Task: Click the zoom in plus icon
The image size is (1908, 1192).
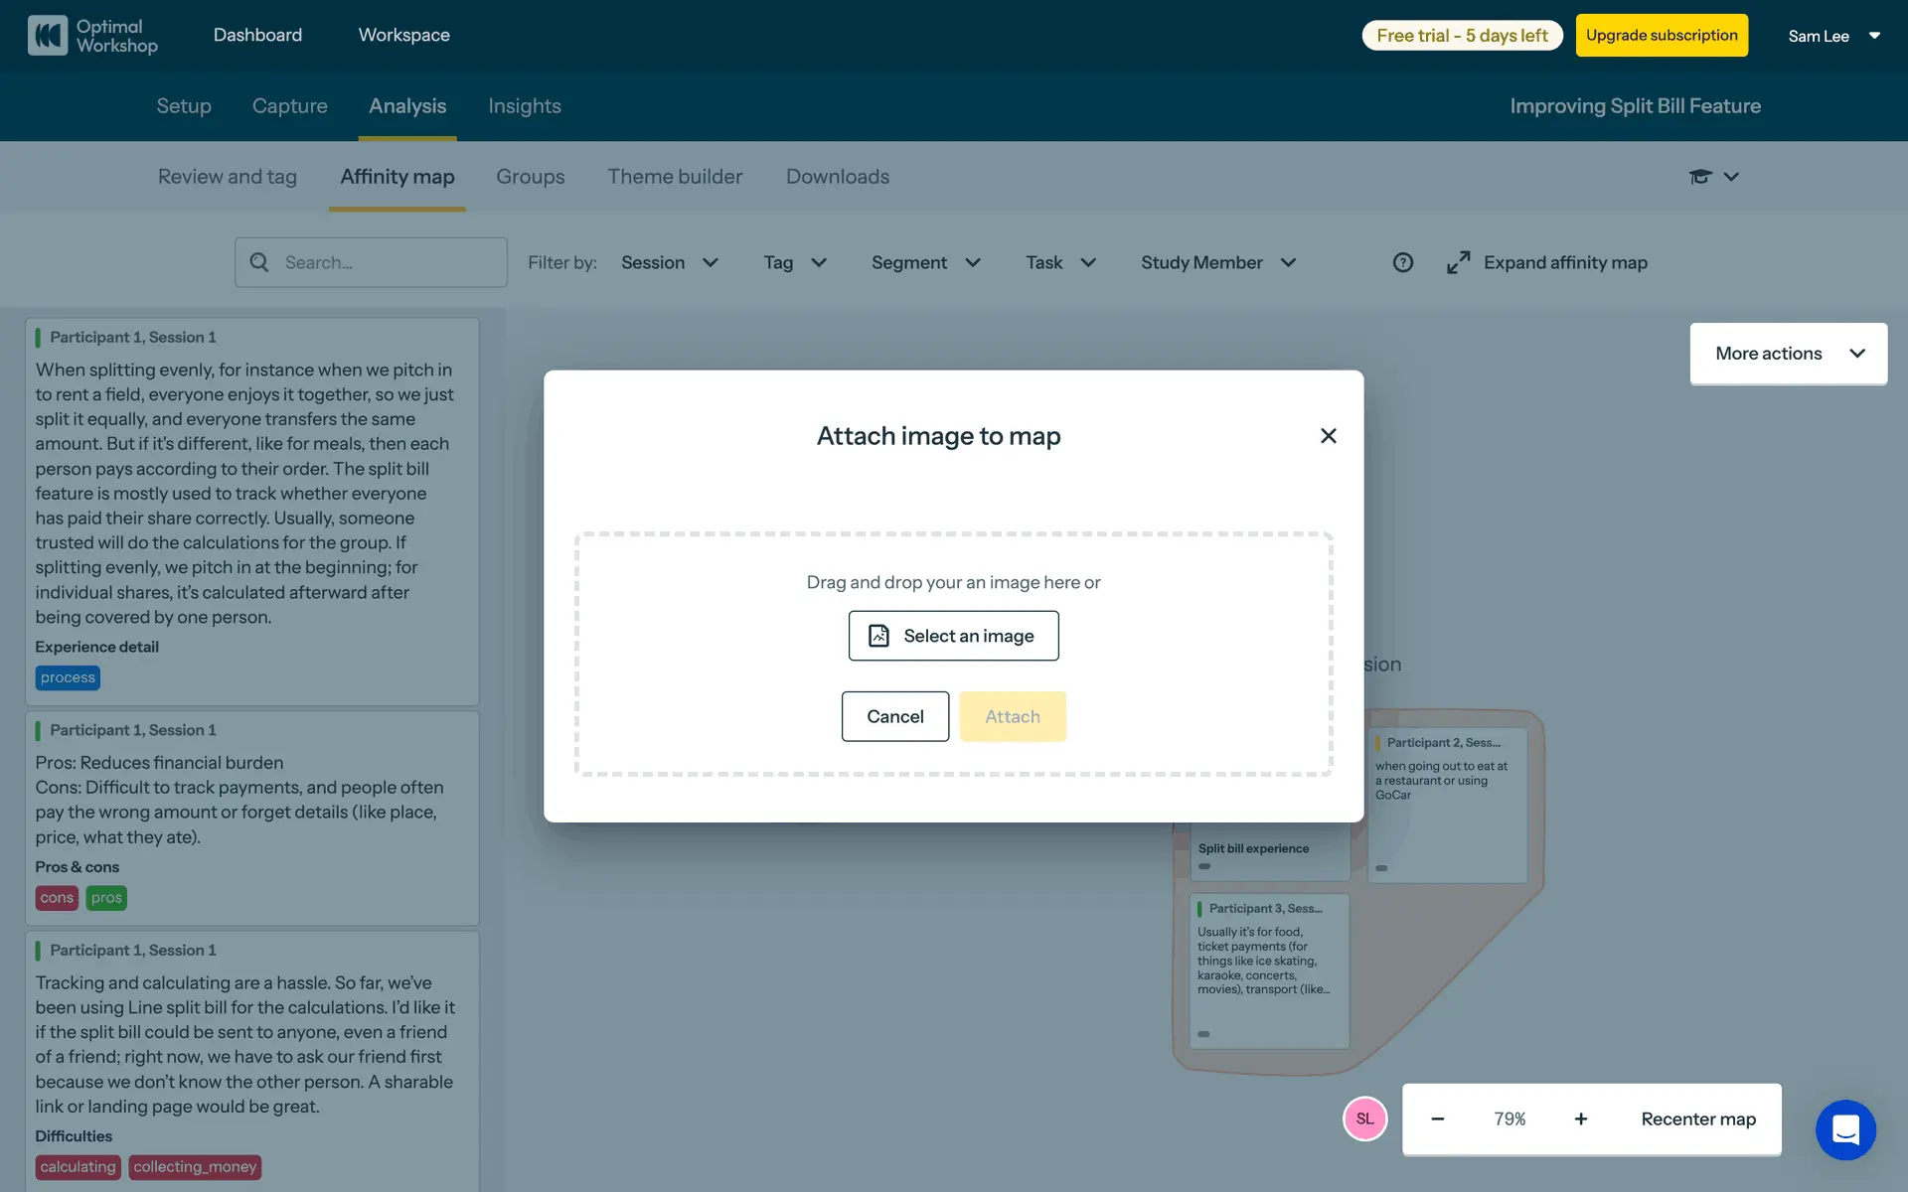Action: click(x=1580, y=1119)
